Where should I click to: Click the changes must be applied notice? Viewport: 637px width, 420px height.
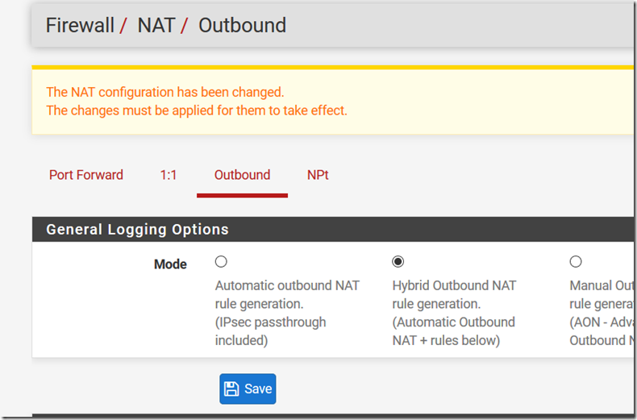(197, 110)
